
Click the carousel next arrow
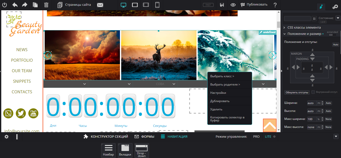pyautogui.click(x=272, y=55)
